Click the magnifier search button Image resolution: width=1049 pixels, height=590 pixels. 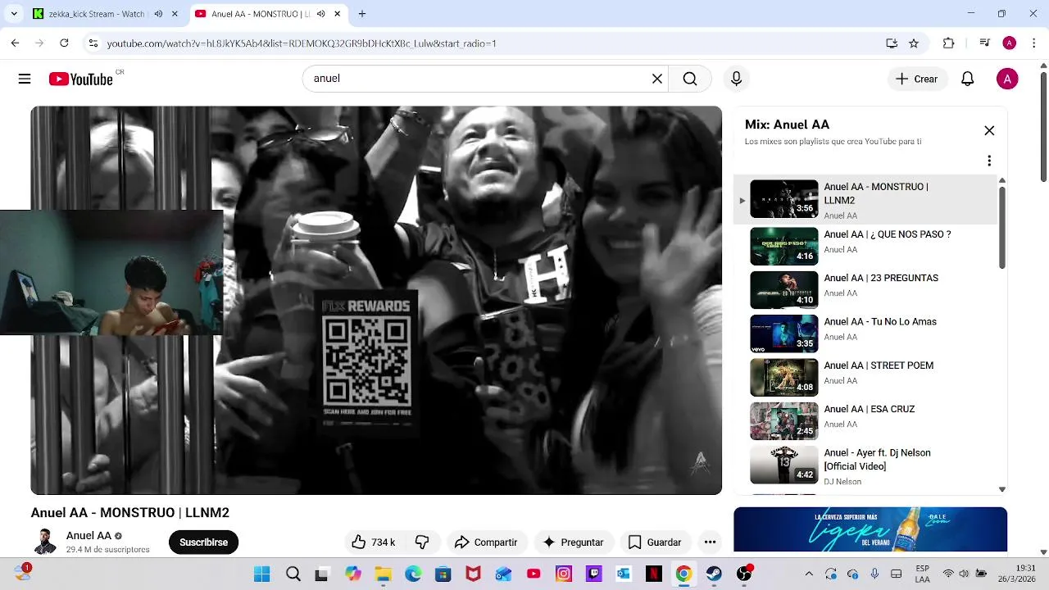(x=690, y=79)
